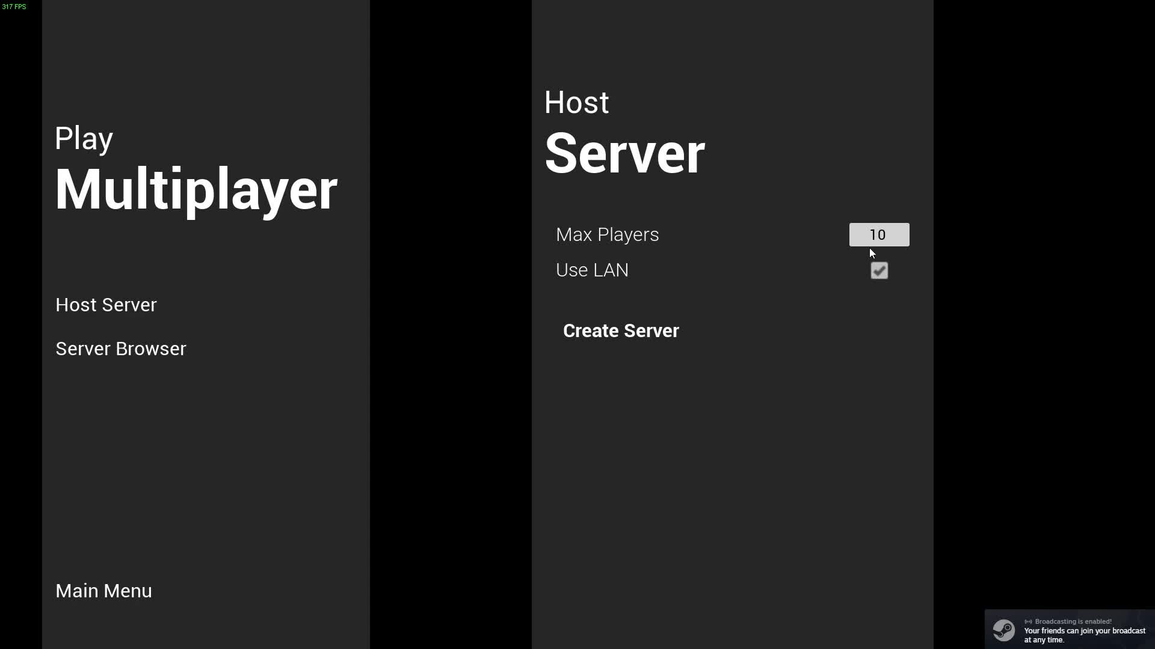Click the '10' value in Max Players

click(x=878, y=234)
